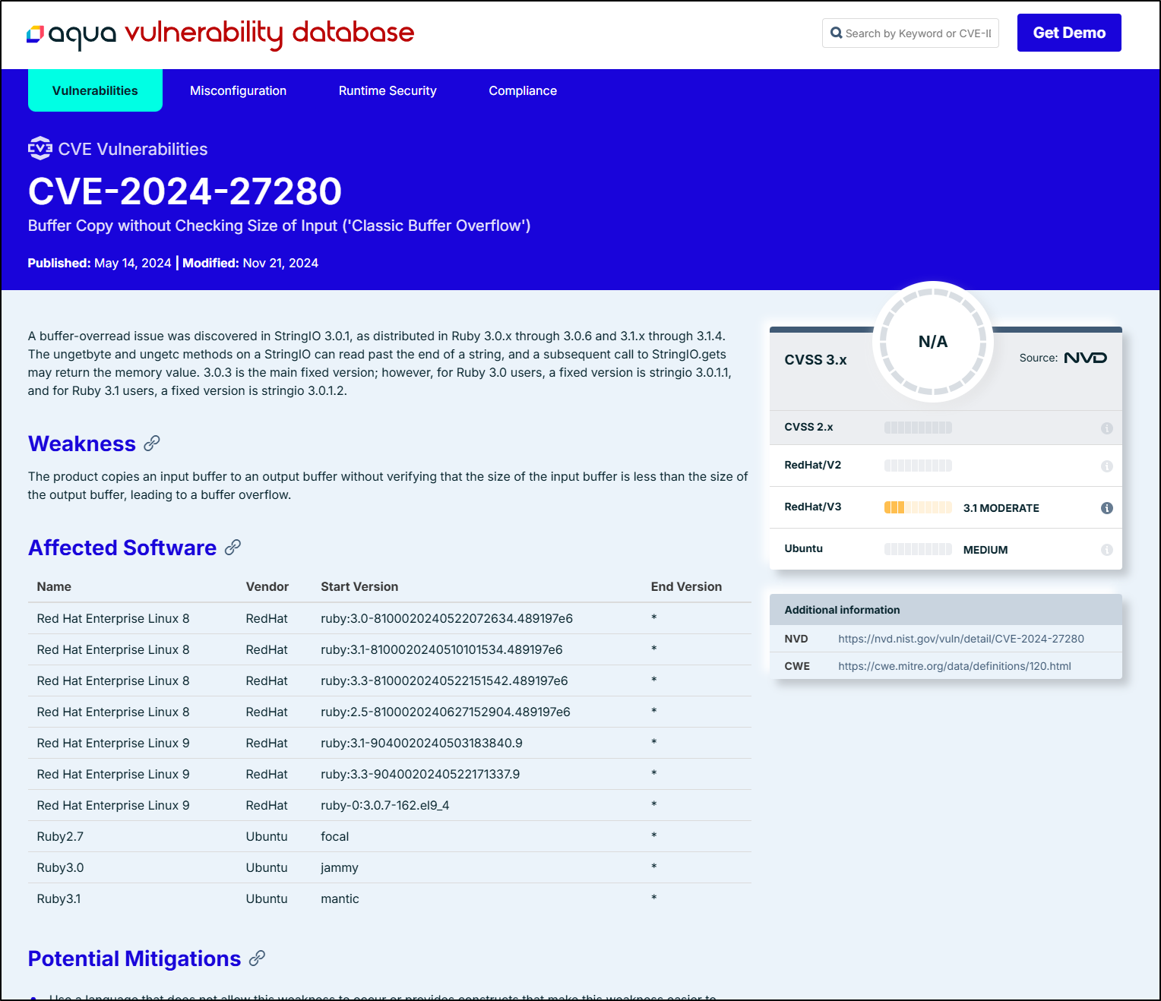Open the Compliance tab
The height and width of the screenshot is (1001, 1161).
(x=523, y=90)
